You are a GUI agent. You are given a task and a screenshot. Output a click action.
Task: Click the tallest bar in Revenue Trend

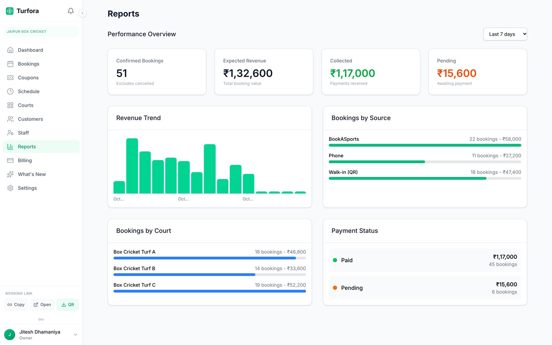click(x=132, y=166)
